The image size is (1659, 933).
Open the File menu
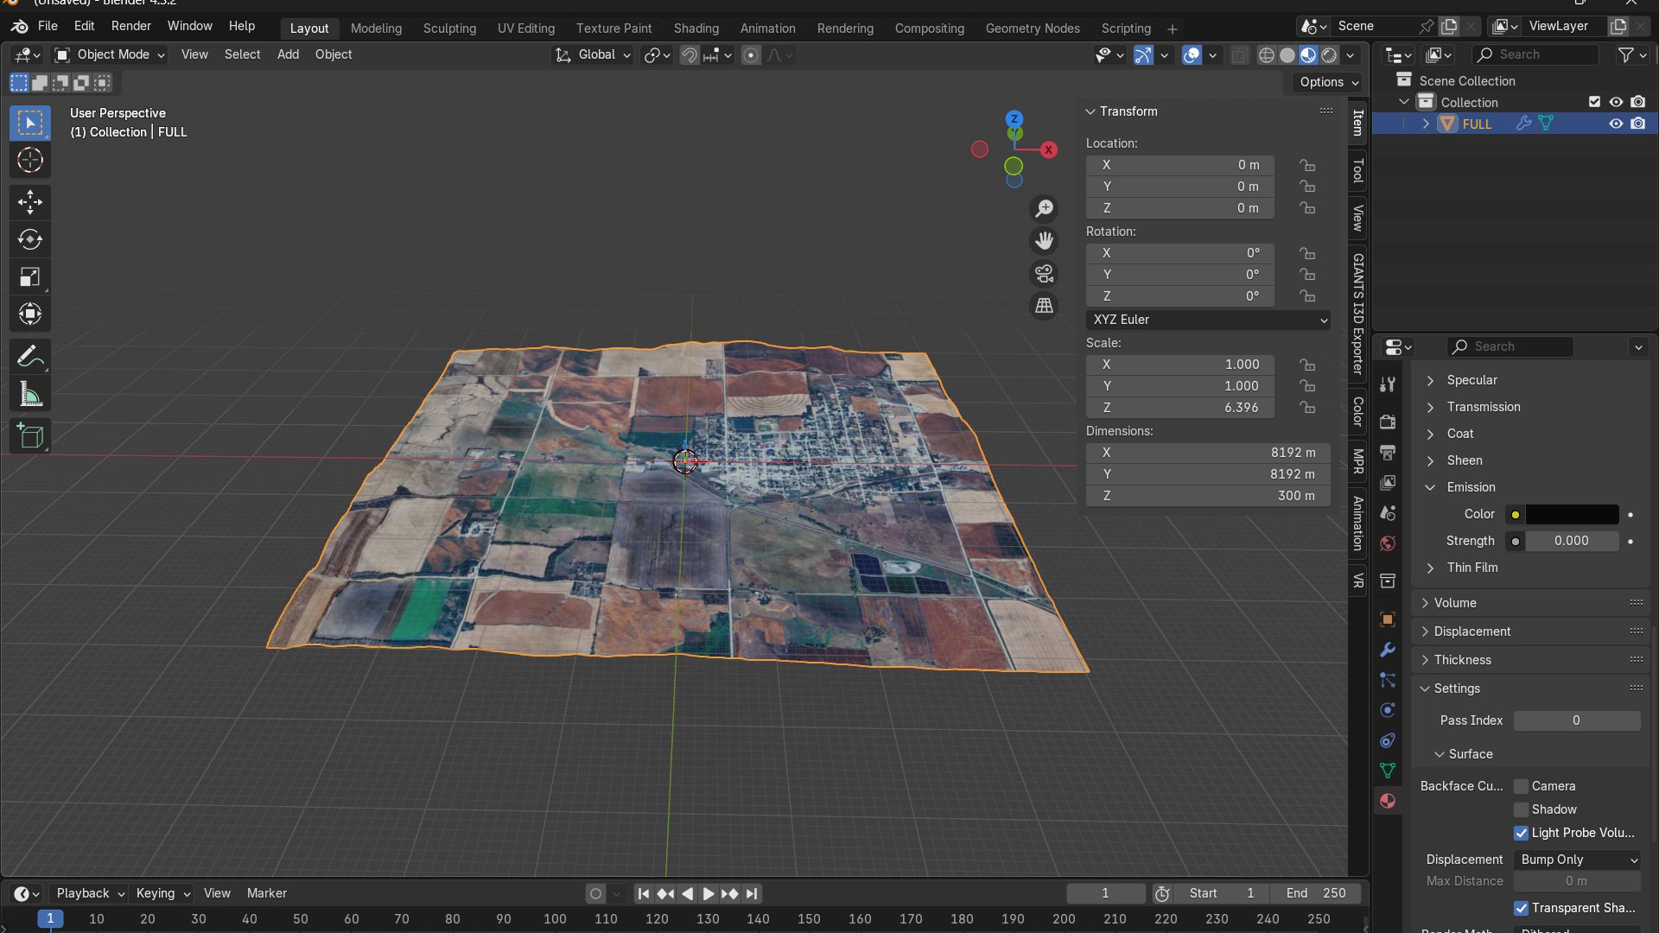click(x=48, y=26)
